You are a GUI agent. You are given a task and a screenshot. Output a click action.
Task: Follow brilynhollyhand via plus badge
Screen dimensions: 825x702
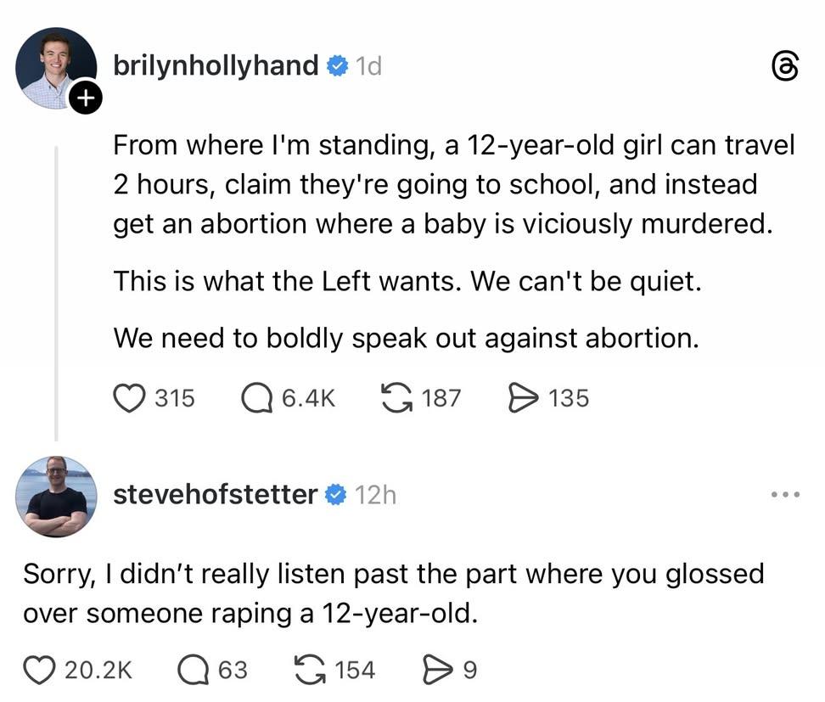click(x=85, y=98)
